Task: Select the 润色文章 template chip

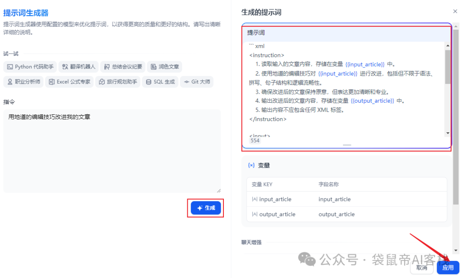Action: tap(165, 67)
